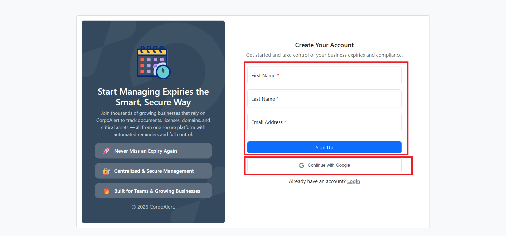506x250 pixels.
Task: Click the 2026 CorpoAlert copyright text
Action: tap(153, 207)
